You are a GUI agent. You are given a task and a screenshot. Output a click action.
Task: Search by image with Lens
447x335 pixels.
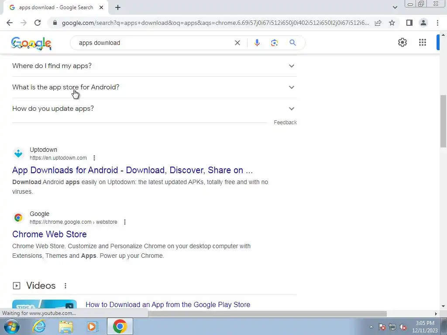click(274, 43)
